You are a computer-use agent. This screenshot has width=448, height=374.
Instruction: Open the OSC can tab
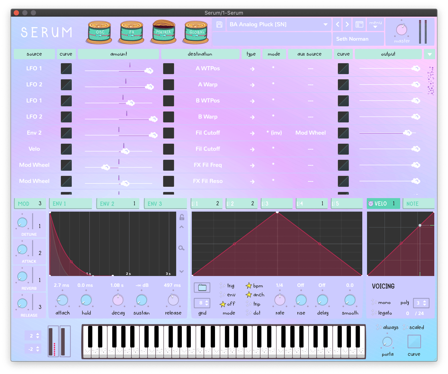(x=100, y=32)
